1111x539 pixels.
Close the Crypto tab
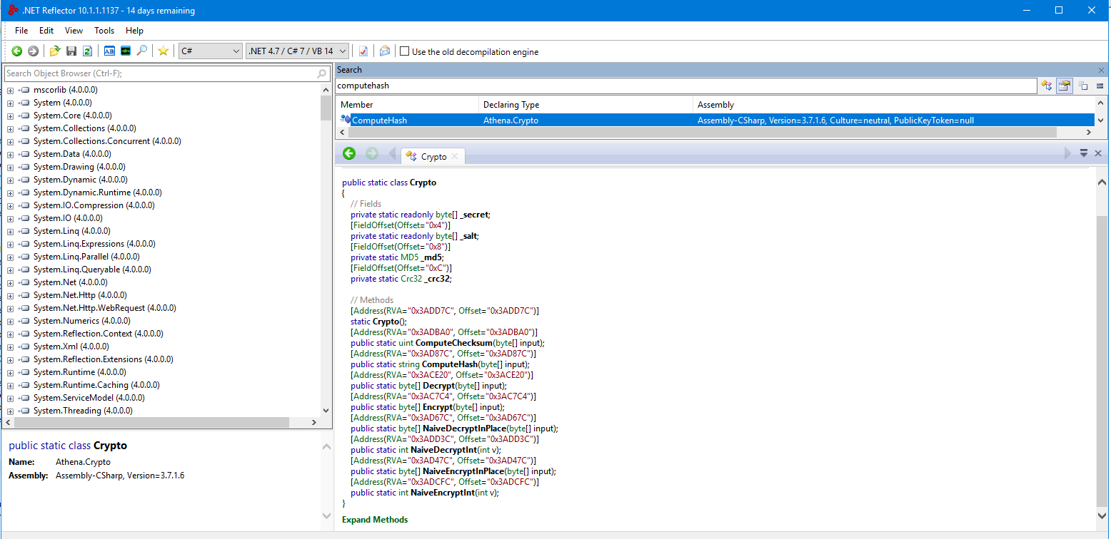pyautogui.click(x=455, y=157)
